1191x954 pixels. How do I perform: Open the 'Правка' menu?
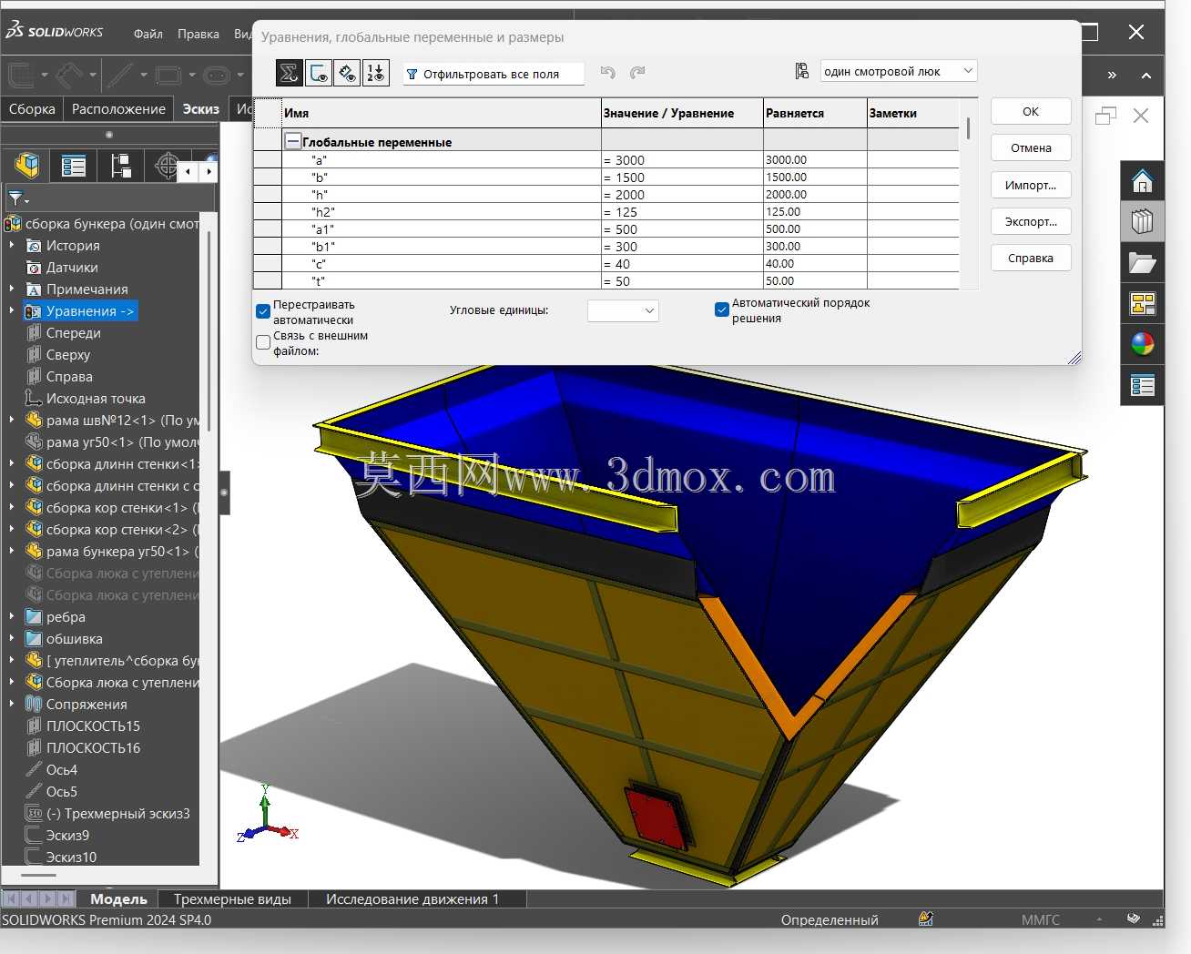(x=198, y=34)
